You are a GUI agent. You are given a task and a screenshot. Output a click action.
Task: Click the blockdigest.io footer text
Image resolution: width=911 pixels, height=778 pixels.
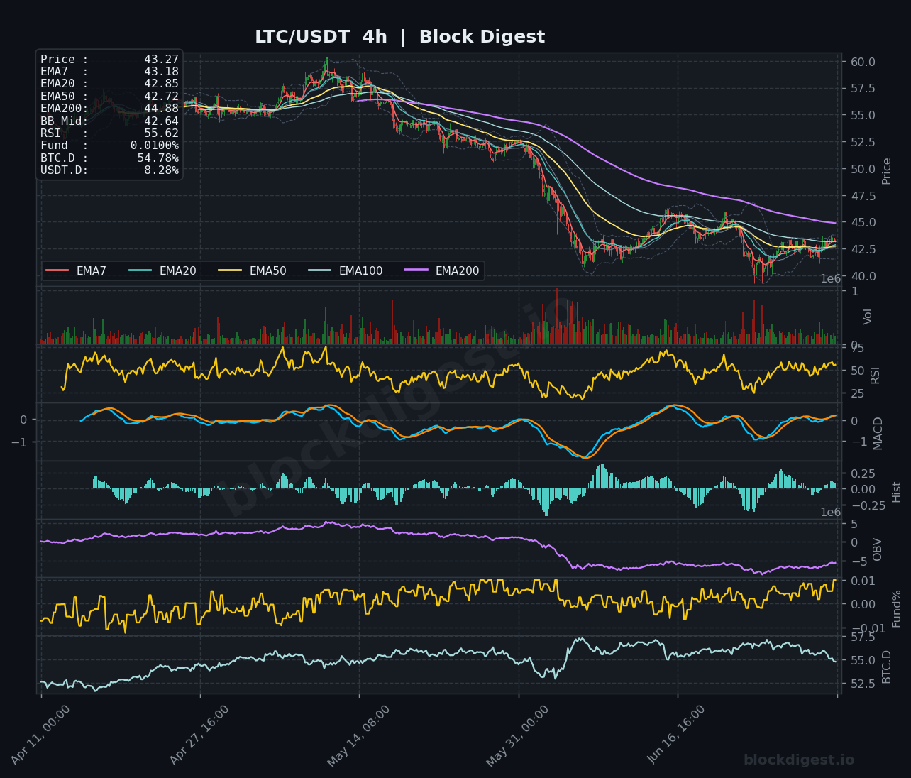799,760
